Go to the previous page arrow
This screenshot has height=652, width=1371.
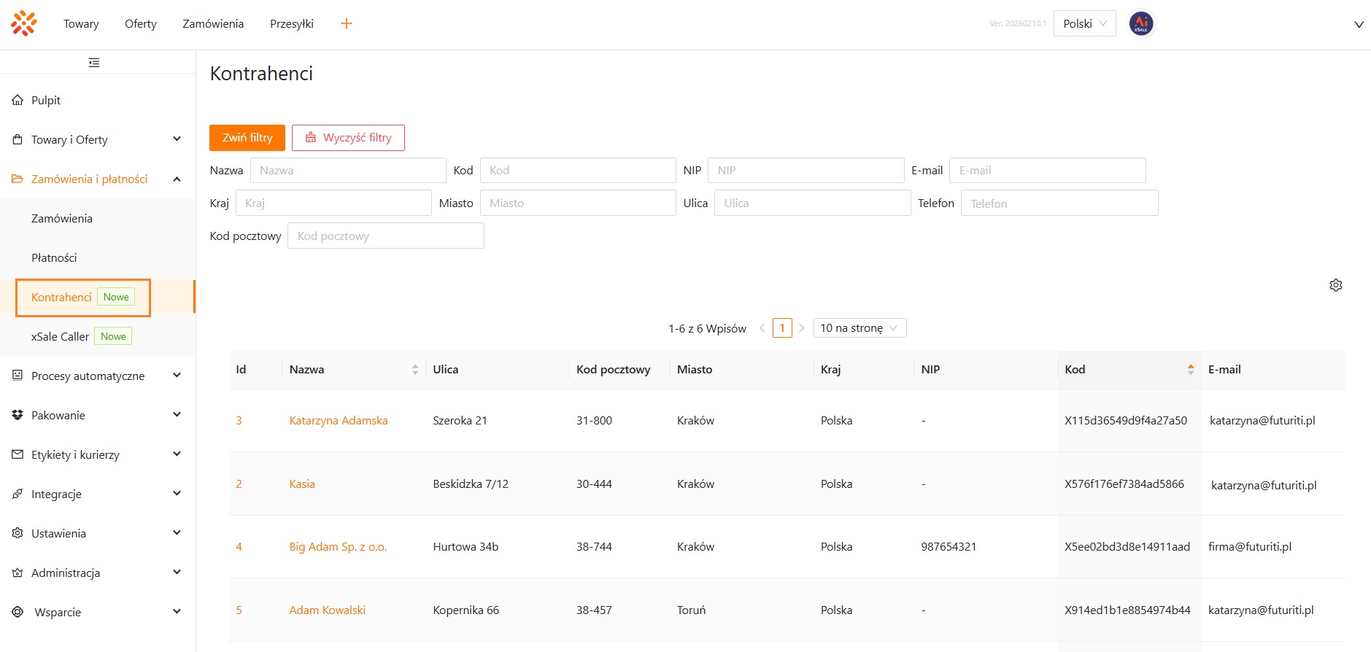tap(762, 328)
